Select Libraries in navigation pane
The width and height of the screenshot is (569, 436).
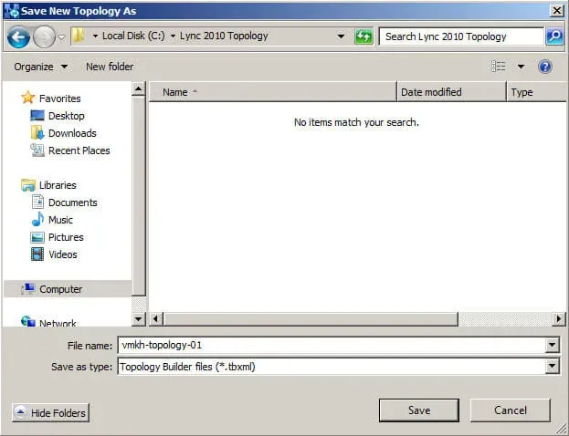tap(58, 185)
